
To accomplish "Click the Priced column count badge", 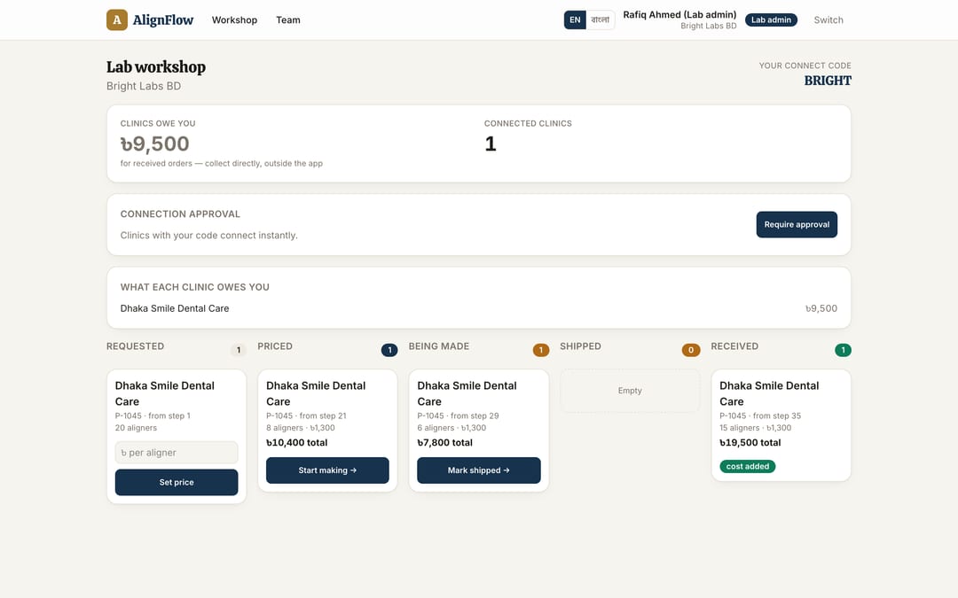I will tap(389, 350).
